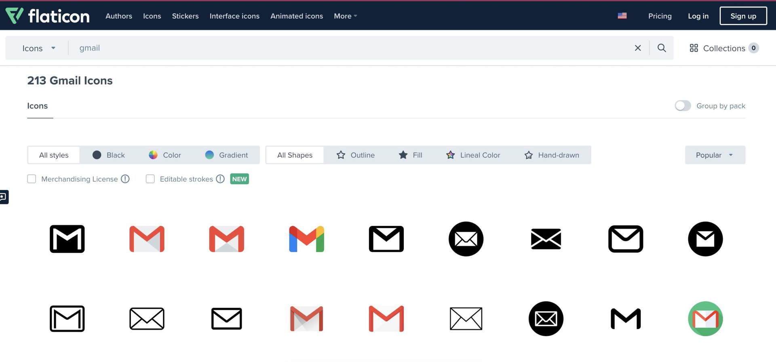The width and height of the screenshot is (776, 362).
Task: Click the Editable strokes info icon
Action: pyautogui.click(x=220, y=179)
